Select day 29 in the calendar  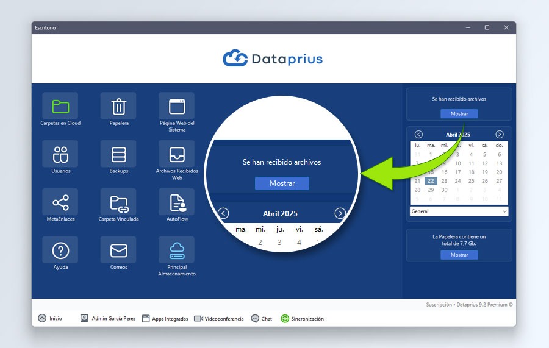tap(431, 190)
